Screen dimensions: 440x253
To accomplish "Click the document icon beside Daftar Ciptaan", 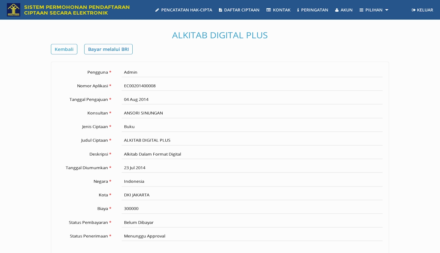I will (x=220, y=10).
